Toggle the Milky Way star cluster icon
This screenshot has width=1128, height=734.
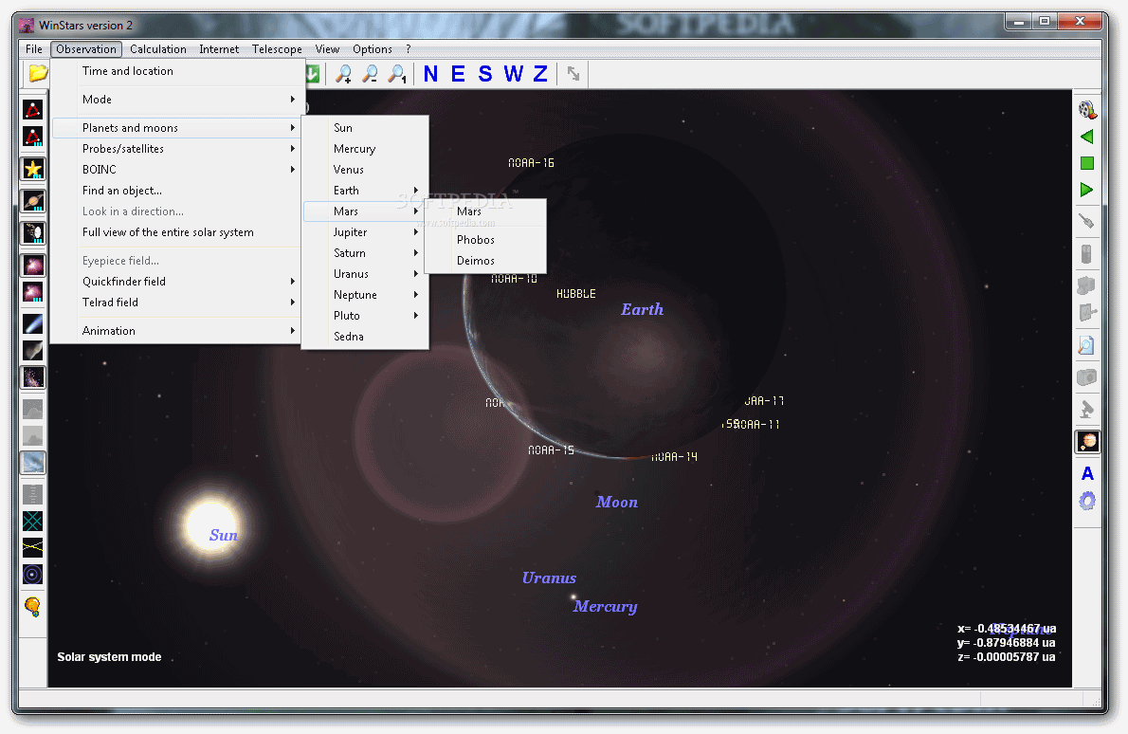(33, 377)
